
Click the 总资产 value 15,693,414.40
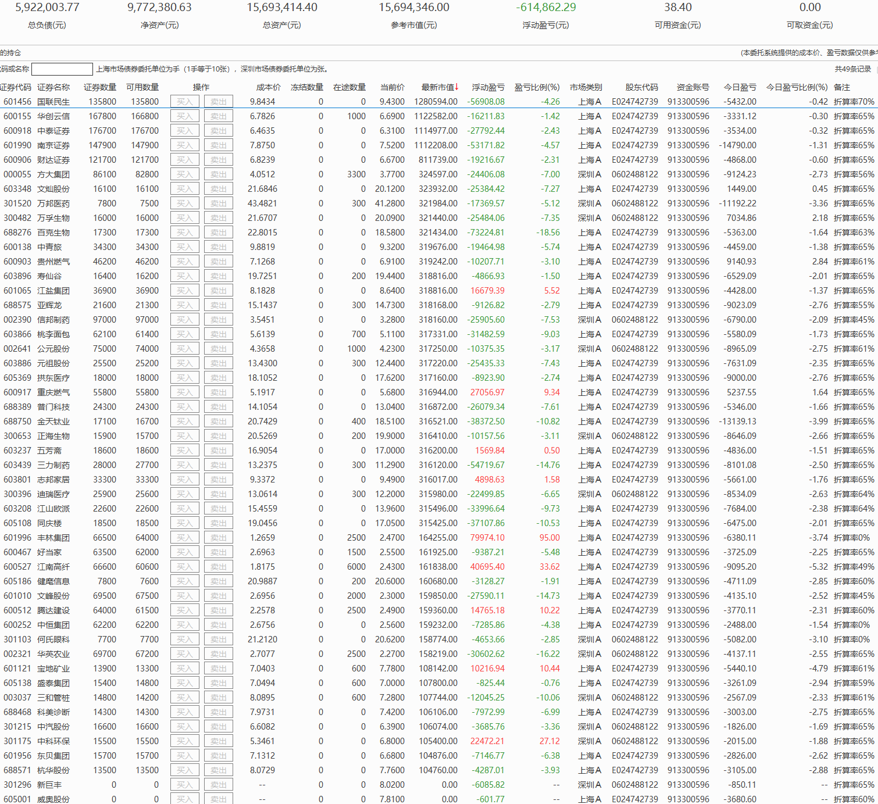tap(282, 8)
